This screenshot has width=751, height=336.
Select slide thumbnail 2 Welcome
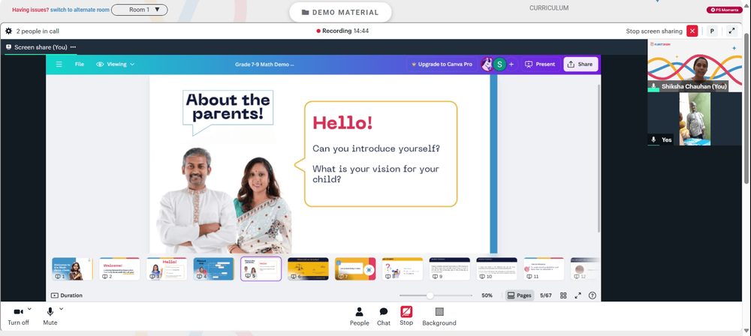click(x=119, y=269)
